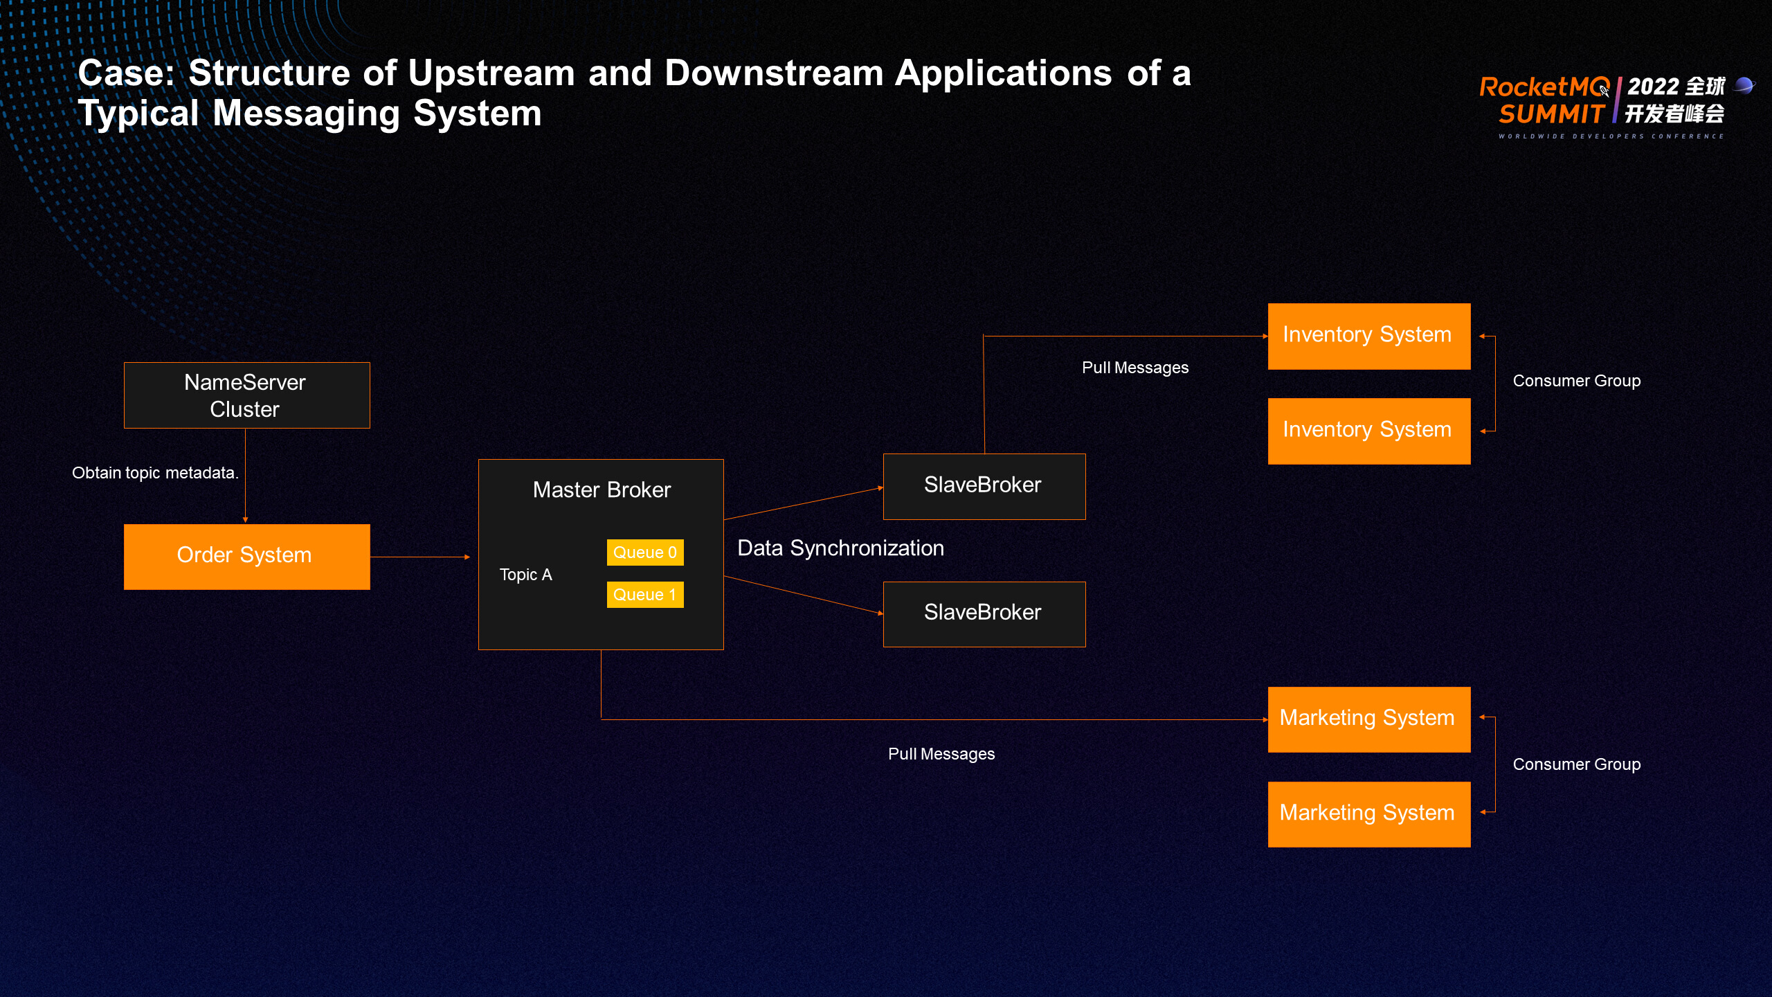1772x997 pixels.
Task: Click Pull Messages label below Master Broker
Action: tap(941, 754)
